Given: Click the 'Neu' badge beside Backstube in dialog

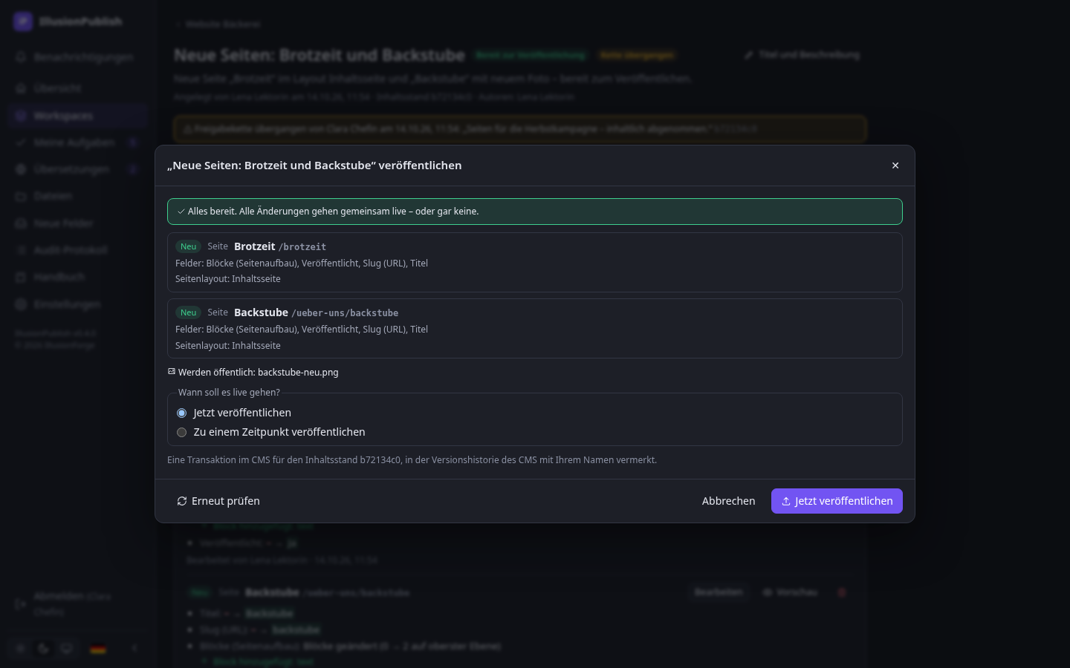Looking at the screenshot, I should [x=188, y=312].
